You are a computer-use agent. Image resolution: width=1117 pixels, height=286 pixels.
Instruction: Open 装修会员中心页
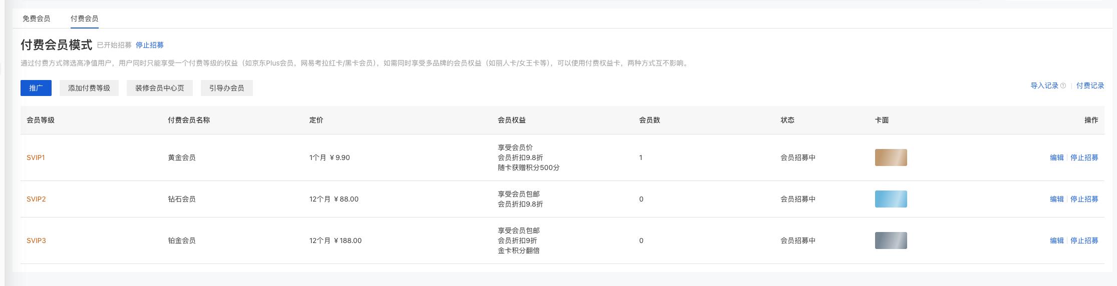point(160,88)
